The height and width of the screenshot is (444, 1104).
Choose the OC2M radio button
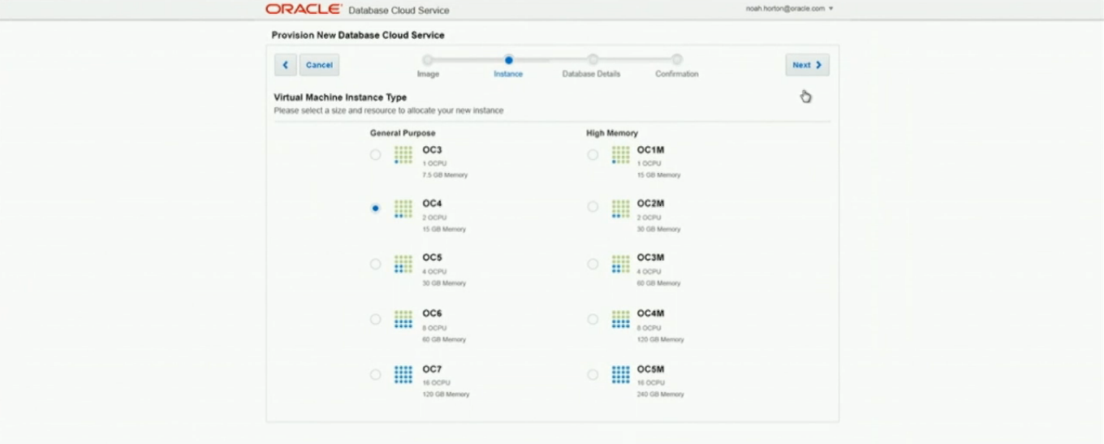[x=593, y=207]
